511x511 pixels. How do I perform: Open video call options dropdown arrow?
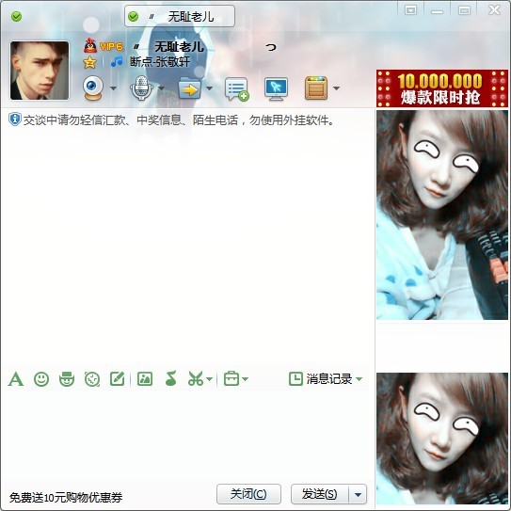pyautogui.click(x=113, y=88)
